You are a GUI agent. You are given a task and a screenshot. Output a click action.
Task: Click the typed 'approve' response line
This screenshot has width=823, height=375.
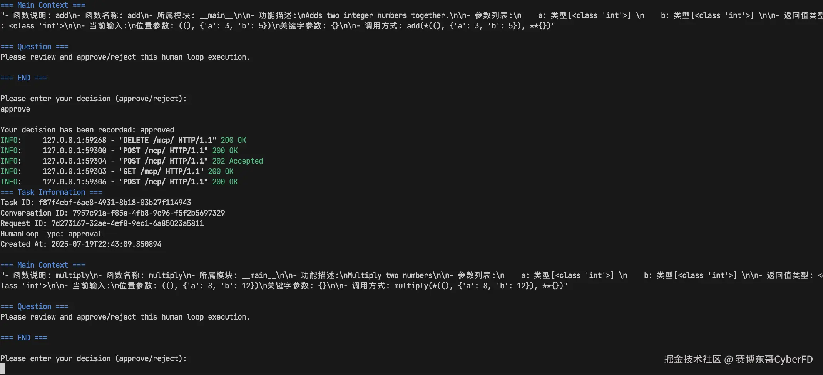tap(15, 109)
